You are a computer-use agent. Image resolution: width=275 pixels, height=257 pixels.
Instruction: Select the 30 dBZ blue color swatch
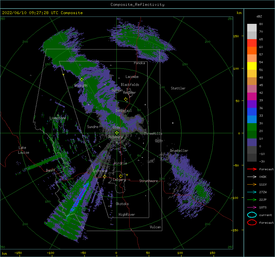click(x=252, y=119)
